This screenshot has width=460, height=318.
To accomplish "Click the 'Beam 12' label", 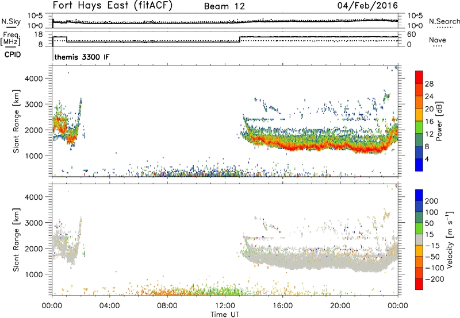I will coord(224,6).
